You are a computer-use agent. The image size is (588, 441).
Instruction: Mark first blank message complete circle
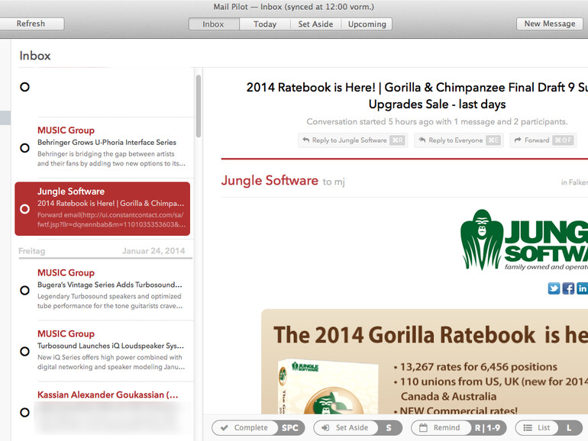click(x=24, y=87)
